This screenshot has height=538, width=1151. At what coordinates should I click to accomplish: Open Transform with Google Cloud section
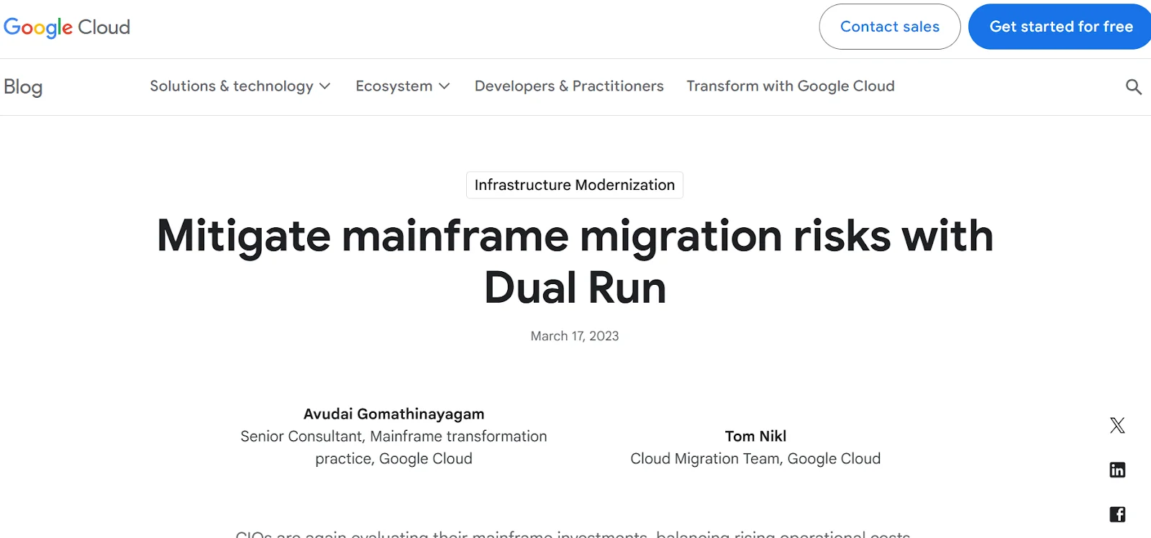[791, 86]
